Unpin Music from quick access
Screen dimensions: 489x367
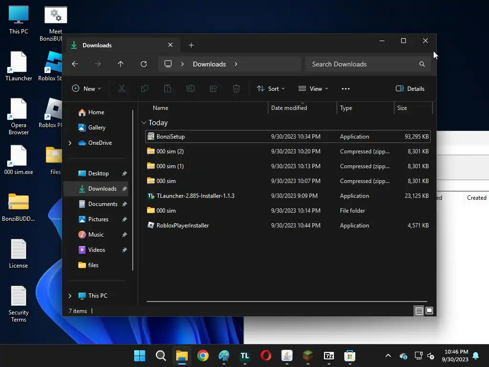coord(125,235)
